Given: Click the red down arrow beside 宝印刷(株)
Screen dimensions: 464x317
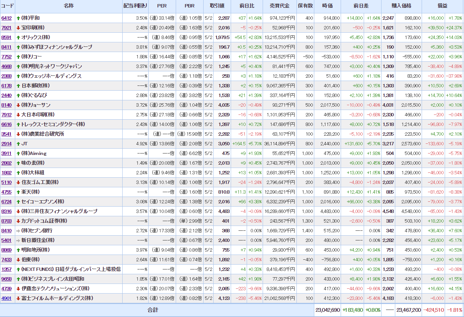Looking at the screenshot, I should point(18,28).
